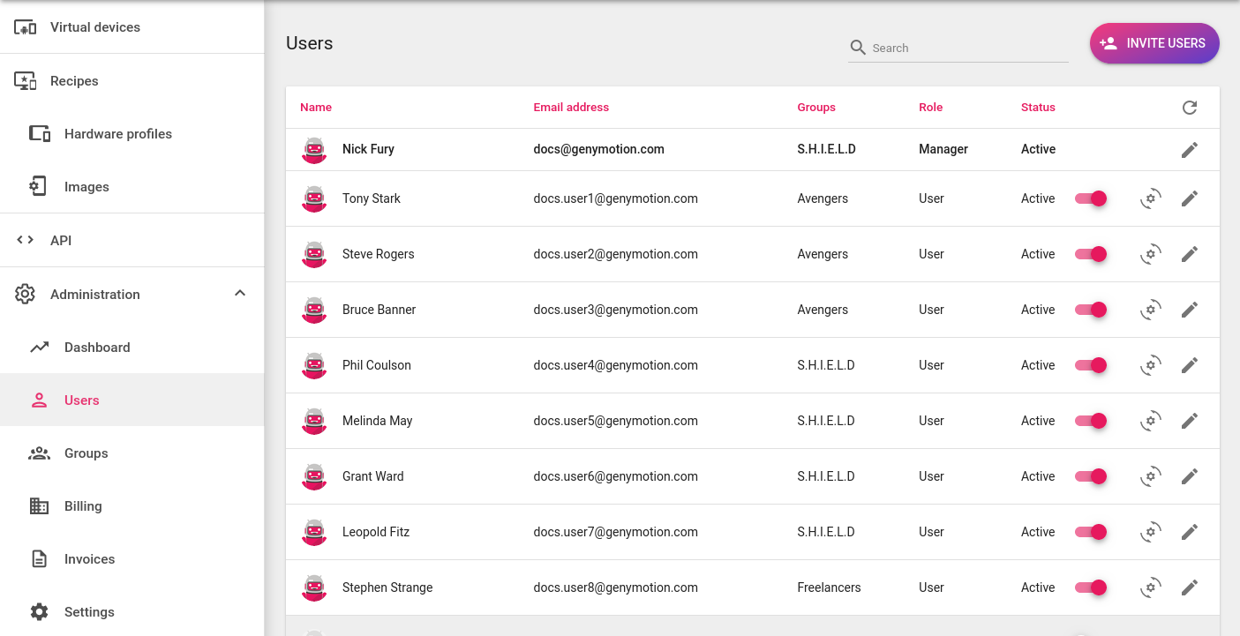
Task: Edit Nick Fury with the pencil icon
Action: [1190, 149]
